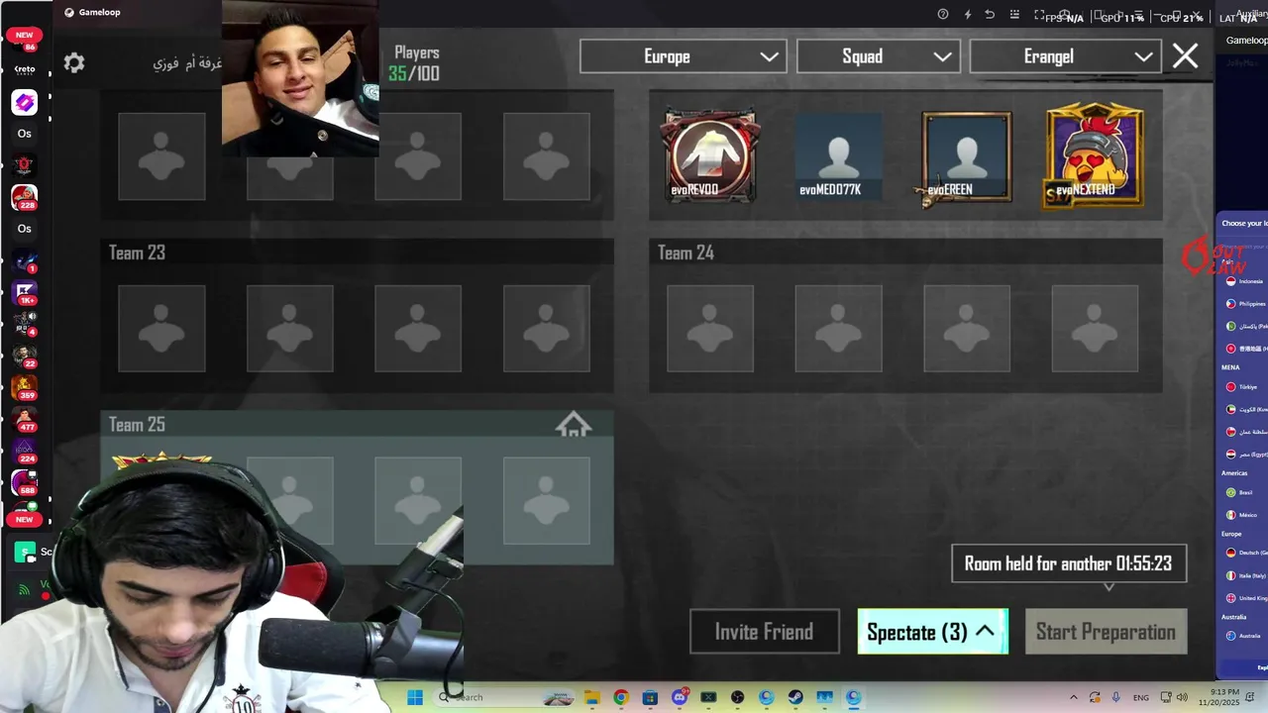Select player evoEREEN's avatar
Screen dimensions: 1268x713
pos(967,156)
